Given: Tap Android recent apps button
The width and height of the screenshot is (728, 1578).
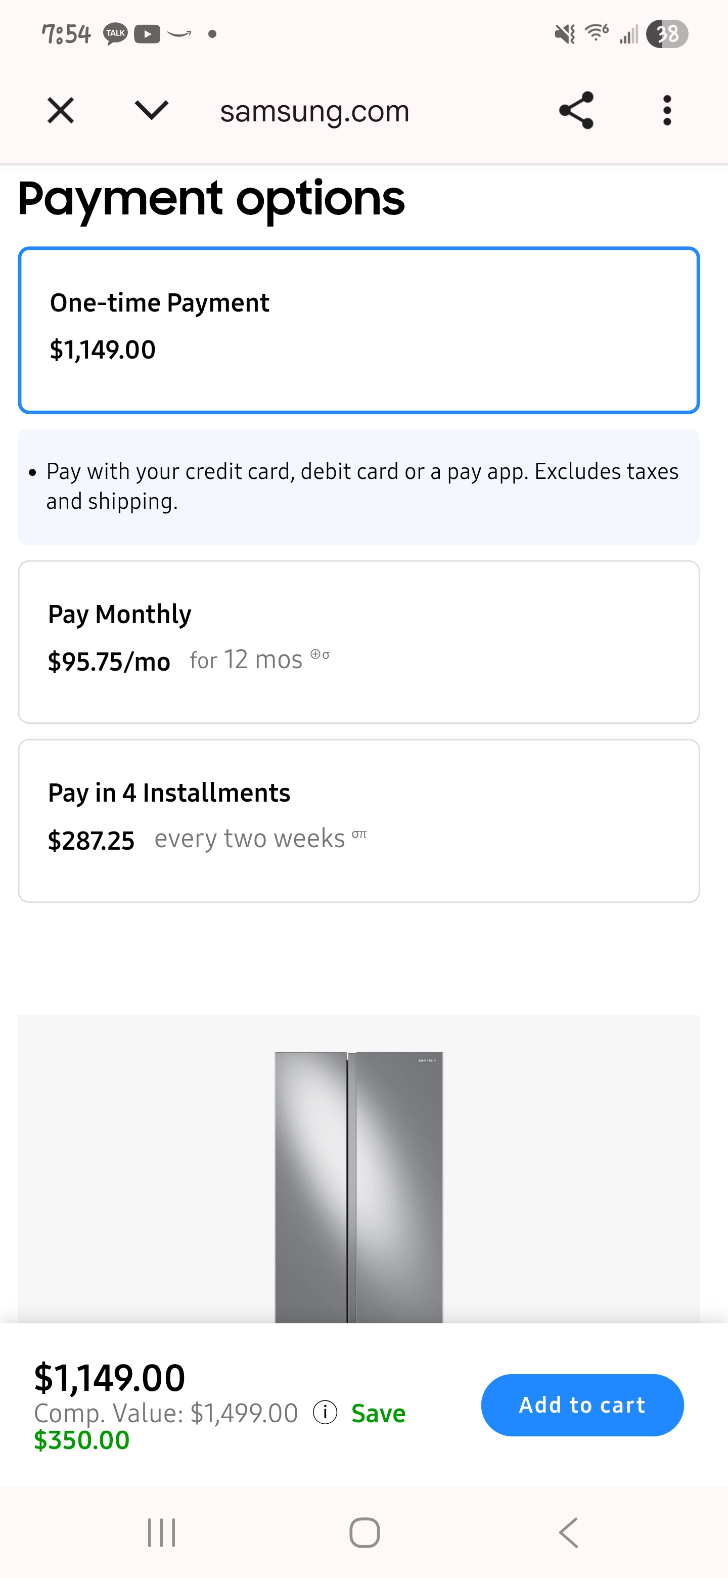Looking at the screenshot, I should [x=162, y=1532].
